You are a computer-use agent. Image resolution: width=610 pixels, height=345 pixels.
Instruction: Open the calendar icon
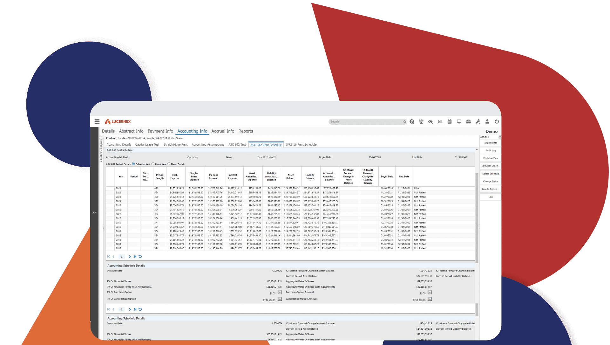coord(450,121)
